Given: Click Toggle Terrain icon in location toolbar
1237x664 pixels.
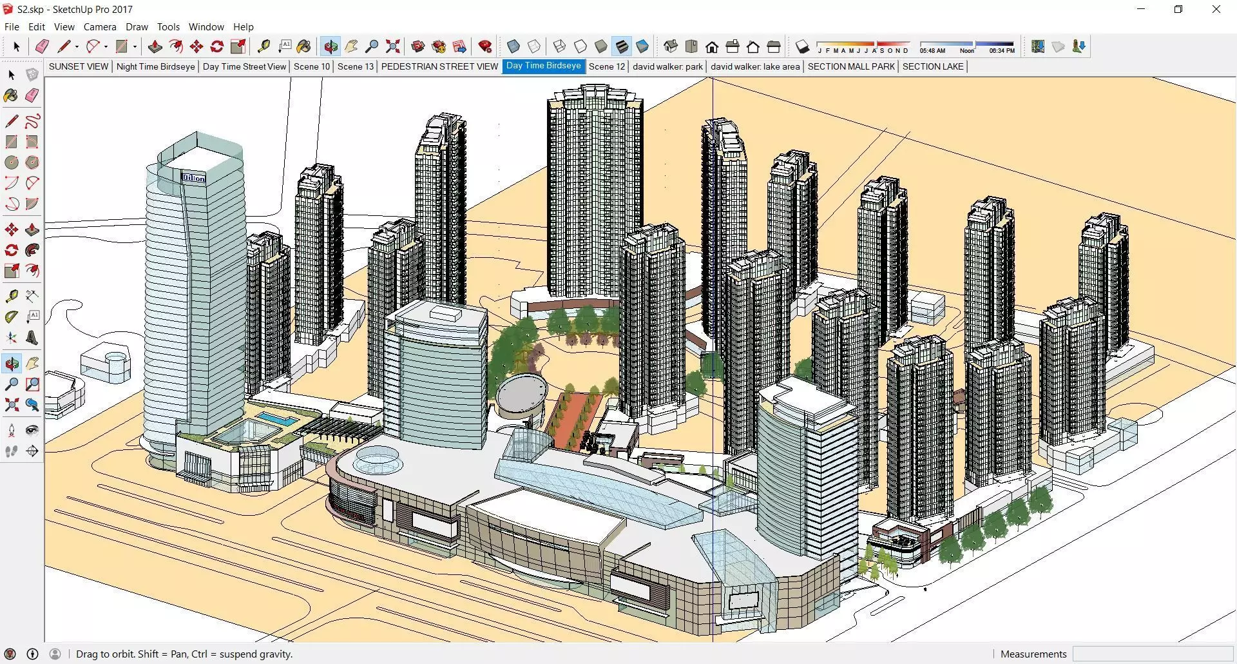Looking at the screenshot, I should click(1059, 46).
